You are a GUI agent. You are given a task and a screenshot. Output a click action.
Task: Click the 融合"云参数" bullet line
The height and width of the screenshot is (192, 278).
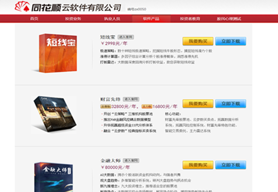129,131
